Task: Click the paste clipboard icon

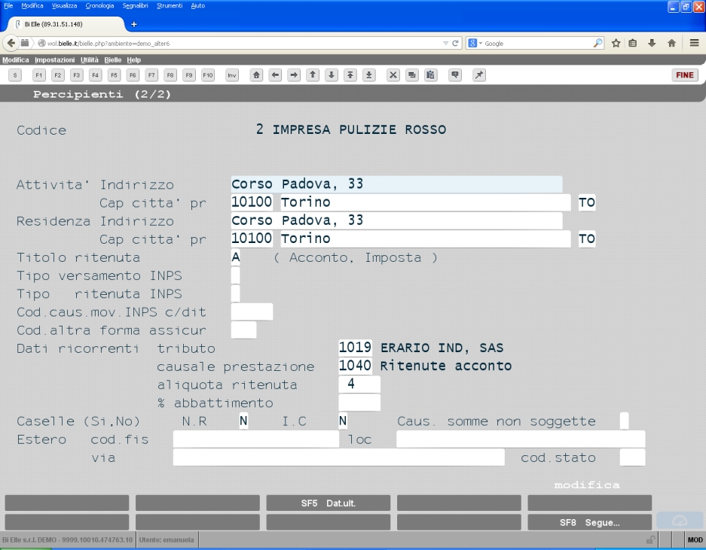Action: click(x=430, y=75)
